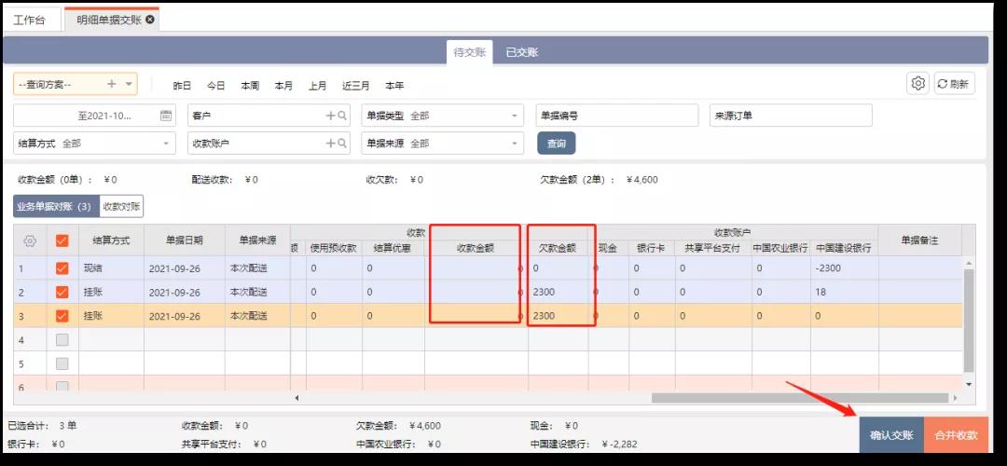
Task: Toggle the select-all checkbox in table header
Action: point(62,240)
